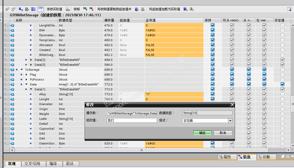Click the horizontal scrollbar right arrow

click(x=288, y=150)
